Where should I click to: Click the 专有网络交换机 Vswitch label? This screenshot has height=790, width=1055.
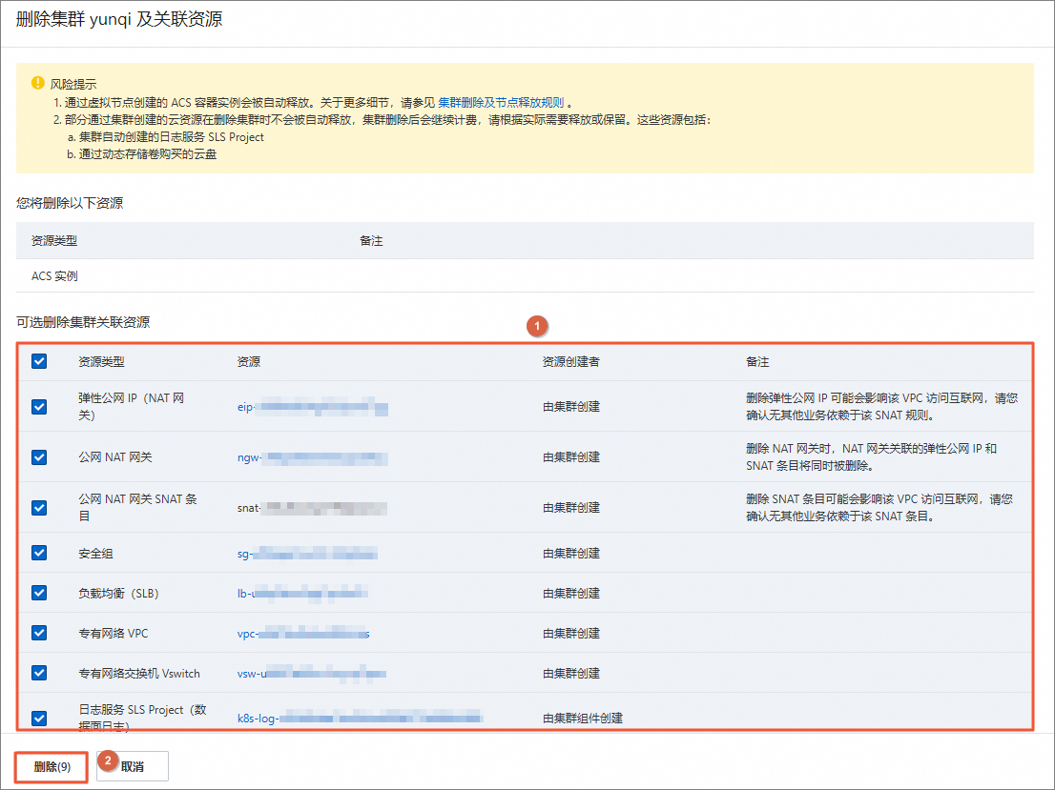coord(139,673)
